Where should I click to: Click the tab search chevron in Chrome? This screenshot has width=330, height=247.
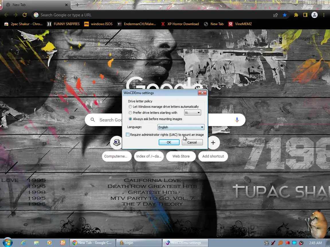[296, 5]
